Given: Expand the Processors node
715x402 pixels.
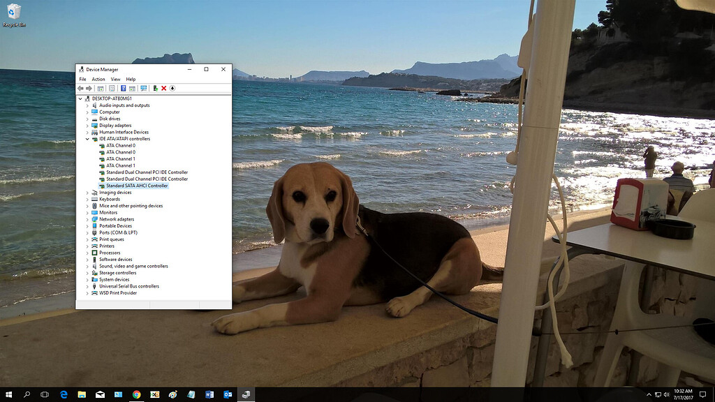Looking at the screenshot, I should point(87,253).
